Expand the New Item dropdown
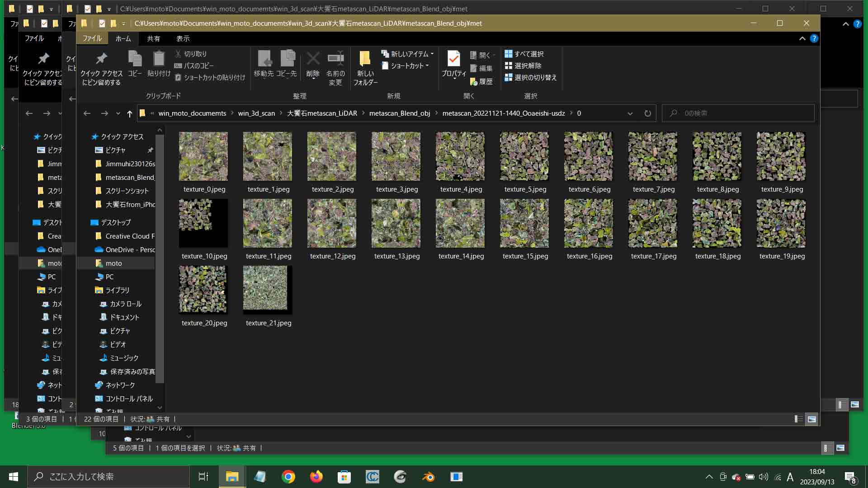This screenshot has height=488, width=868. pos(408,54)
